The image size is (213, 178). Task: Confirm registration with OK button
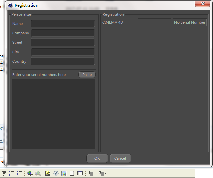pos(97,158)
